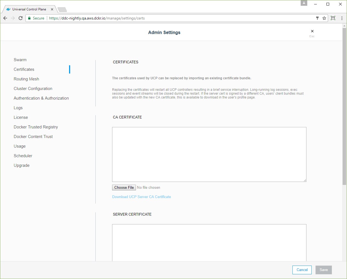Screen dimensions: 347x279
Task: Download the UCP Server CA Certificate
Action: (141, 197)
